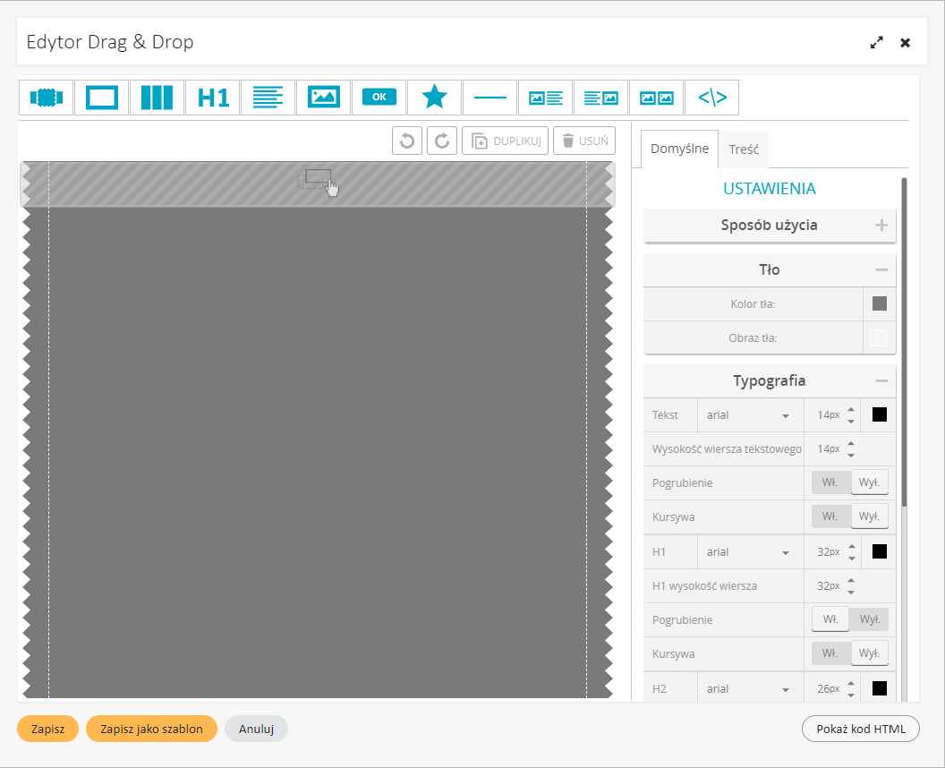The height and width of the screenshot is (768, 945).
Task: Expand the Sposób użycia section
Action: [x=881, y=226]
